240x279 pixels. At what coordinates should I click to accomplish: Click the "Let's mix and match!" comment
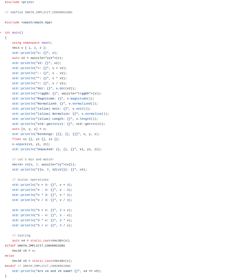pyautogui.click(x=33, y=160)
